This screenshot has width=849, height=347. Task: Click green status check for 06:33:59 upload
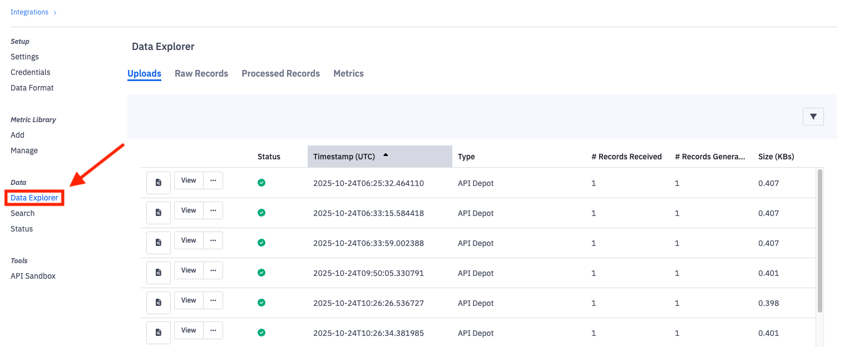click(x=261, y=243)
